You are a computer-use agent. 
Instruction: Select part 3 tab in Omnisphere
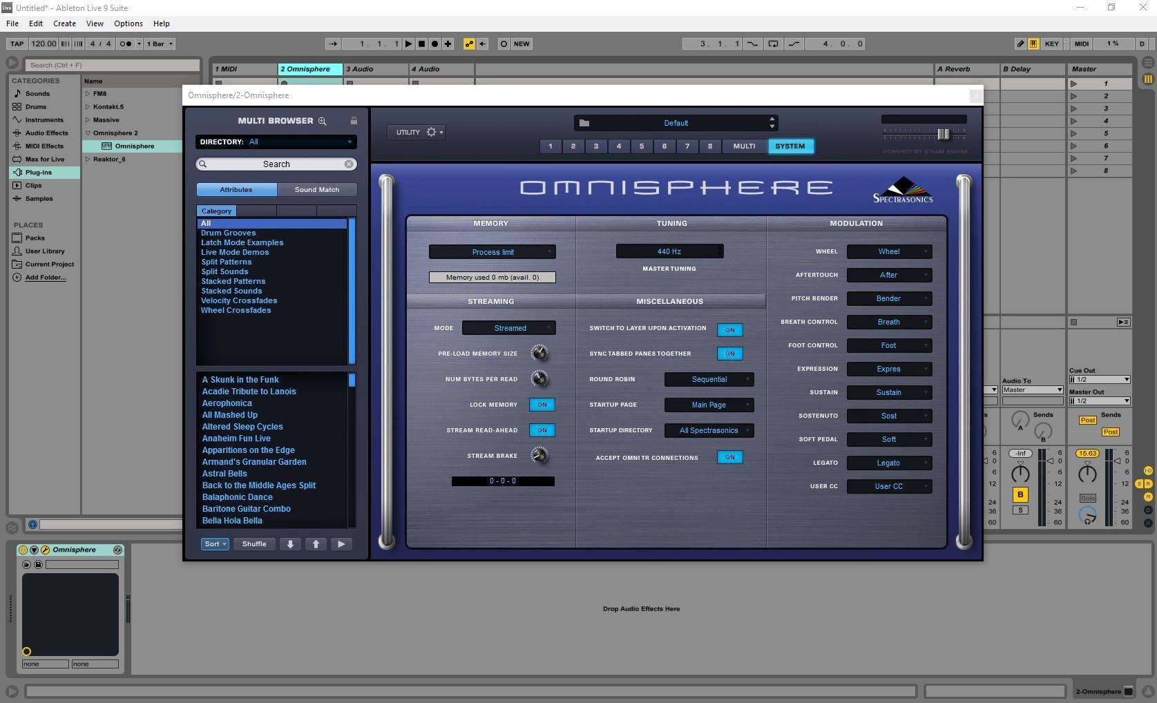[596, 146]
